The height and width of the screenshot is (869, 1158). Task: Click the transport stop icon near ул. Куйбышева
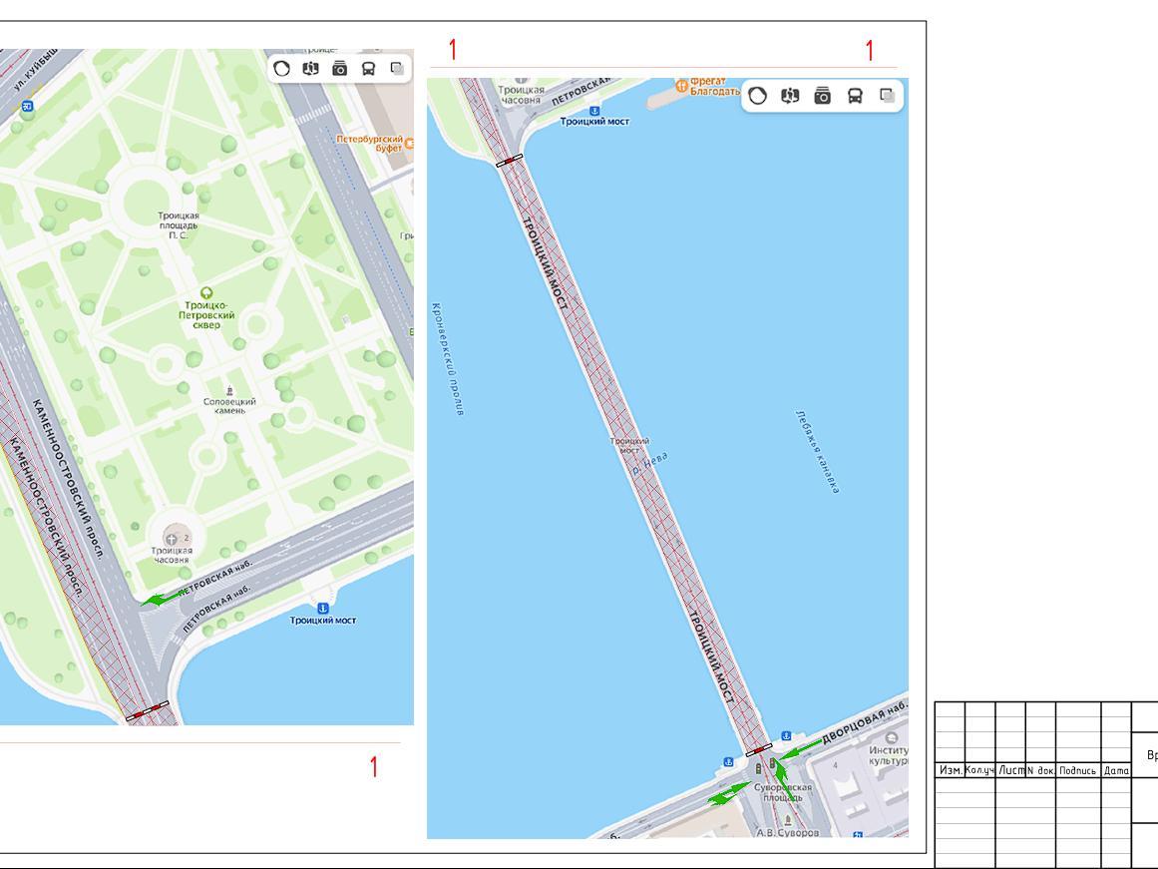point(27,107)
